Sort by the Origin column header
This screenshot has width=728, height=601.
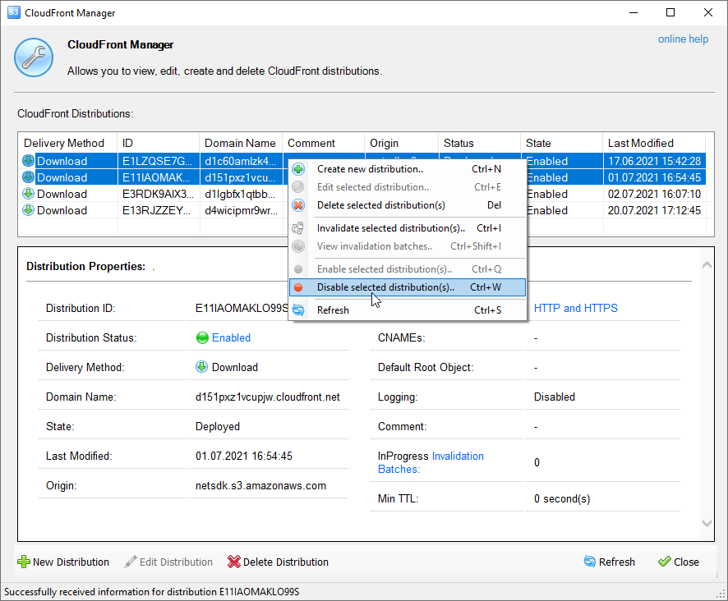(401, 143)
